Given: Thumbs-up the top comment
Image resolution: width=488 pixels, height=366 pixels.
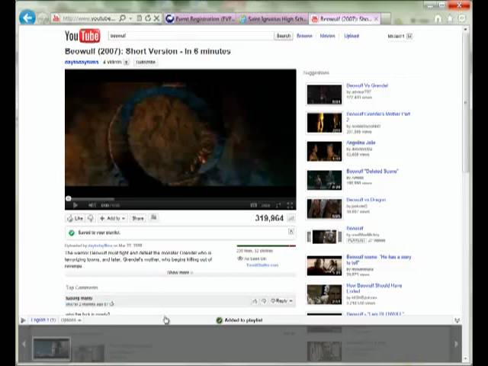Looking at the screenshot, I should [255, 301].
